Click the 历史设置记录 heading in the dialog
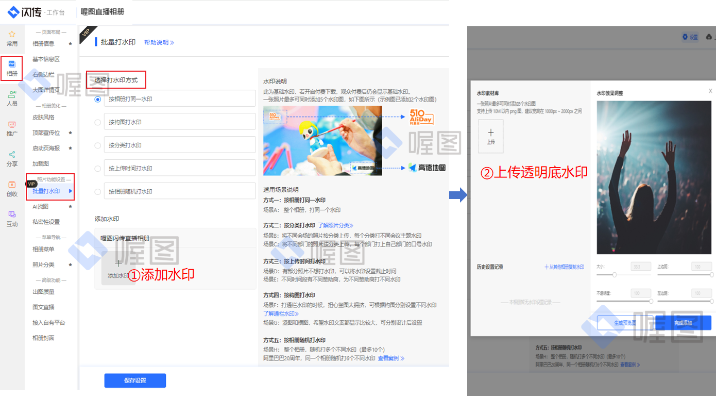This screenshot has width=716, height=396. click(x=490, y=267)
